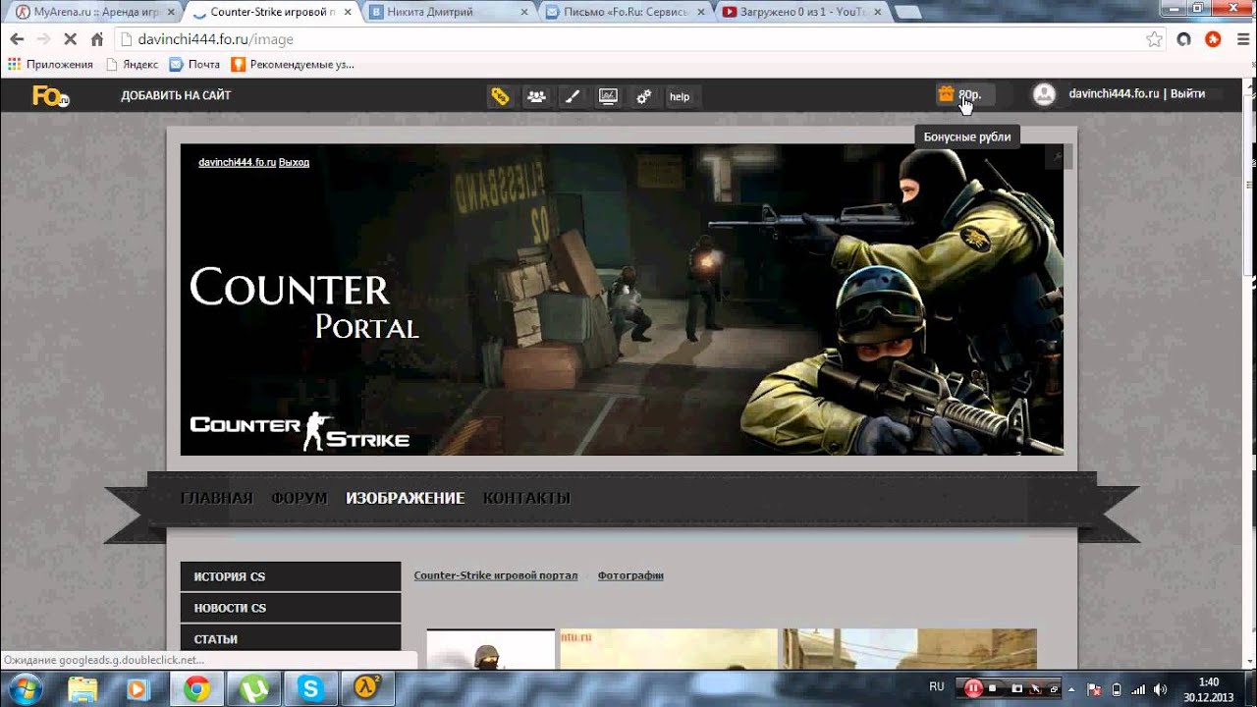Click the banner edit pin icon
Screen dimensions: 1257x707
[x=1058, y=156]
